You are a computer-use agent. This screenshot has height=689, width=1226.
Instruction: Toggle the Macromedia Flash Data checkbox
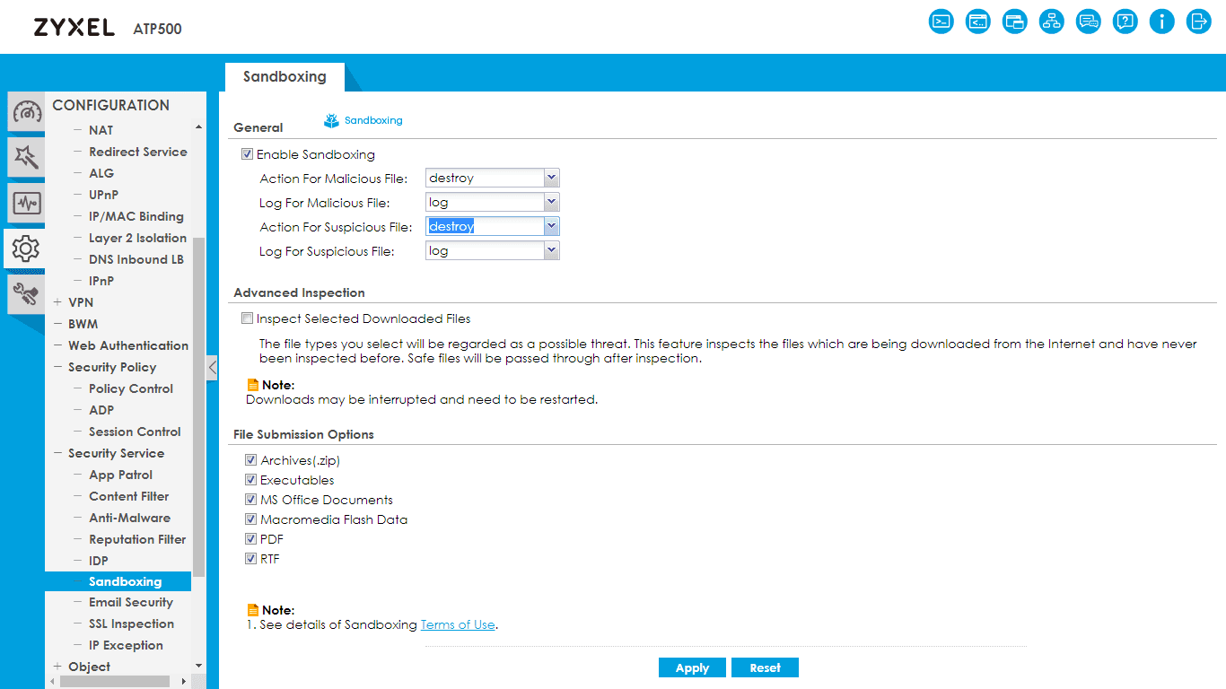click(x=251, y=519)
